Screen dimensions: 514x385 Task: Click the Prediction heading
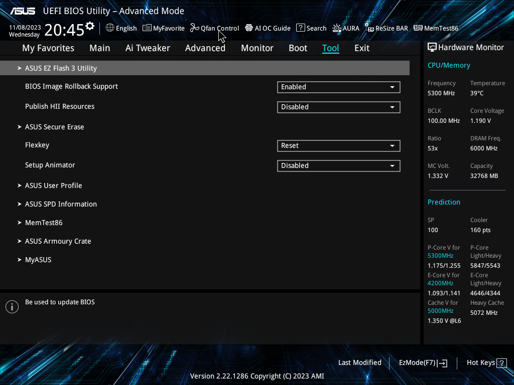444,202
